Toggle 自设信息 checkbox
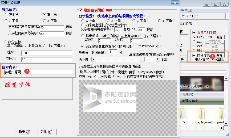 194,55
